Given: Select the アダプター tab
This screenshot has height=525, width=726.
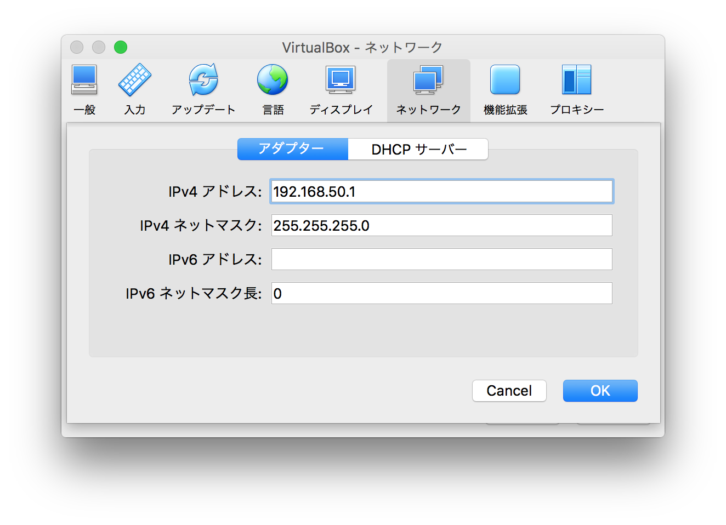Looking at the screenshot, I should [292, 149].
